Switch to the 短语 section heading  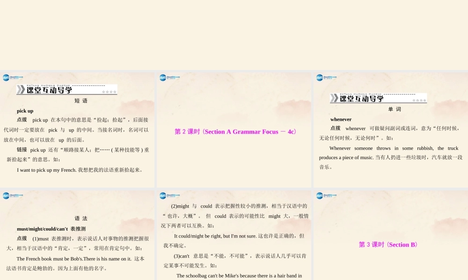click(82, 100)
